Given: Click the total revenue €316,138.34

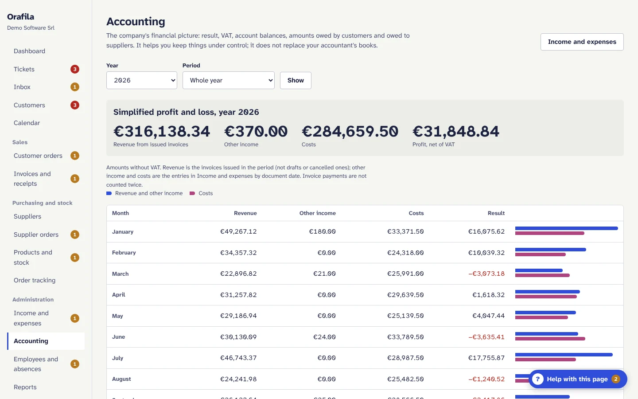Looking at the screenshot, I should click(162, 131).
